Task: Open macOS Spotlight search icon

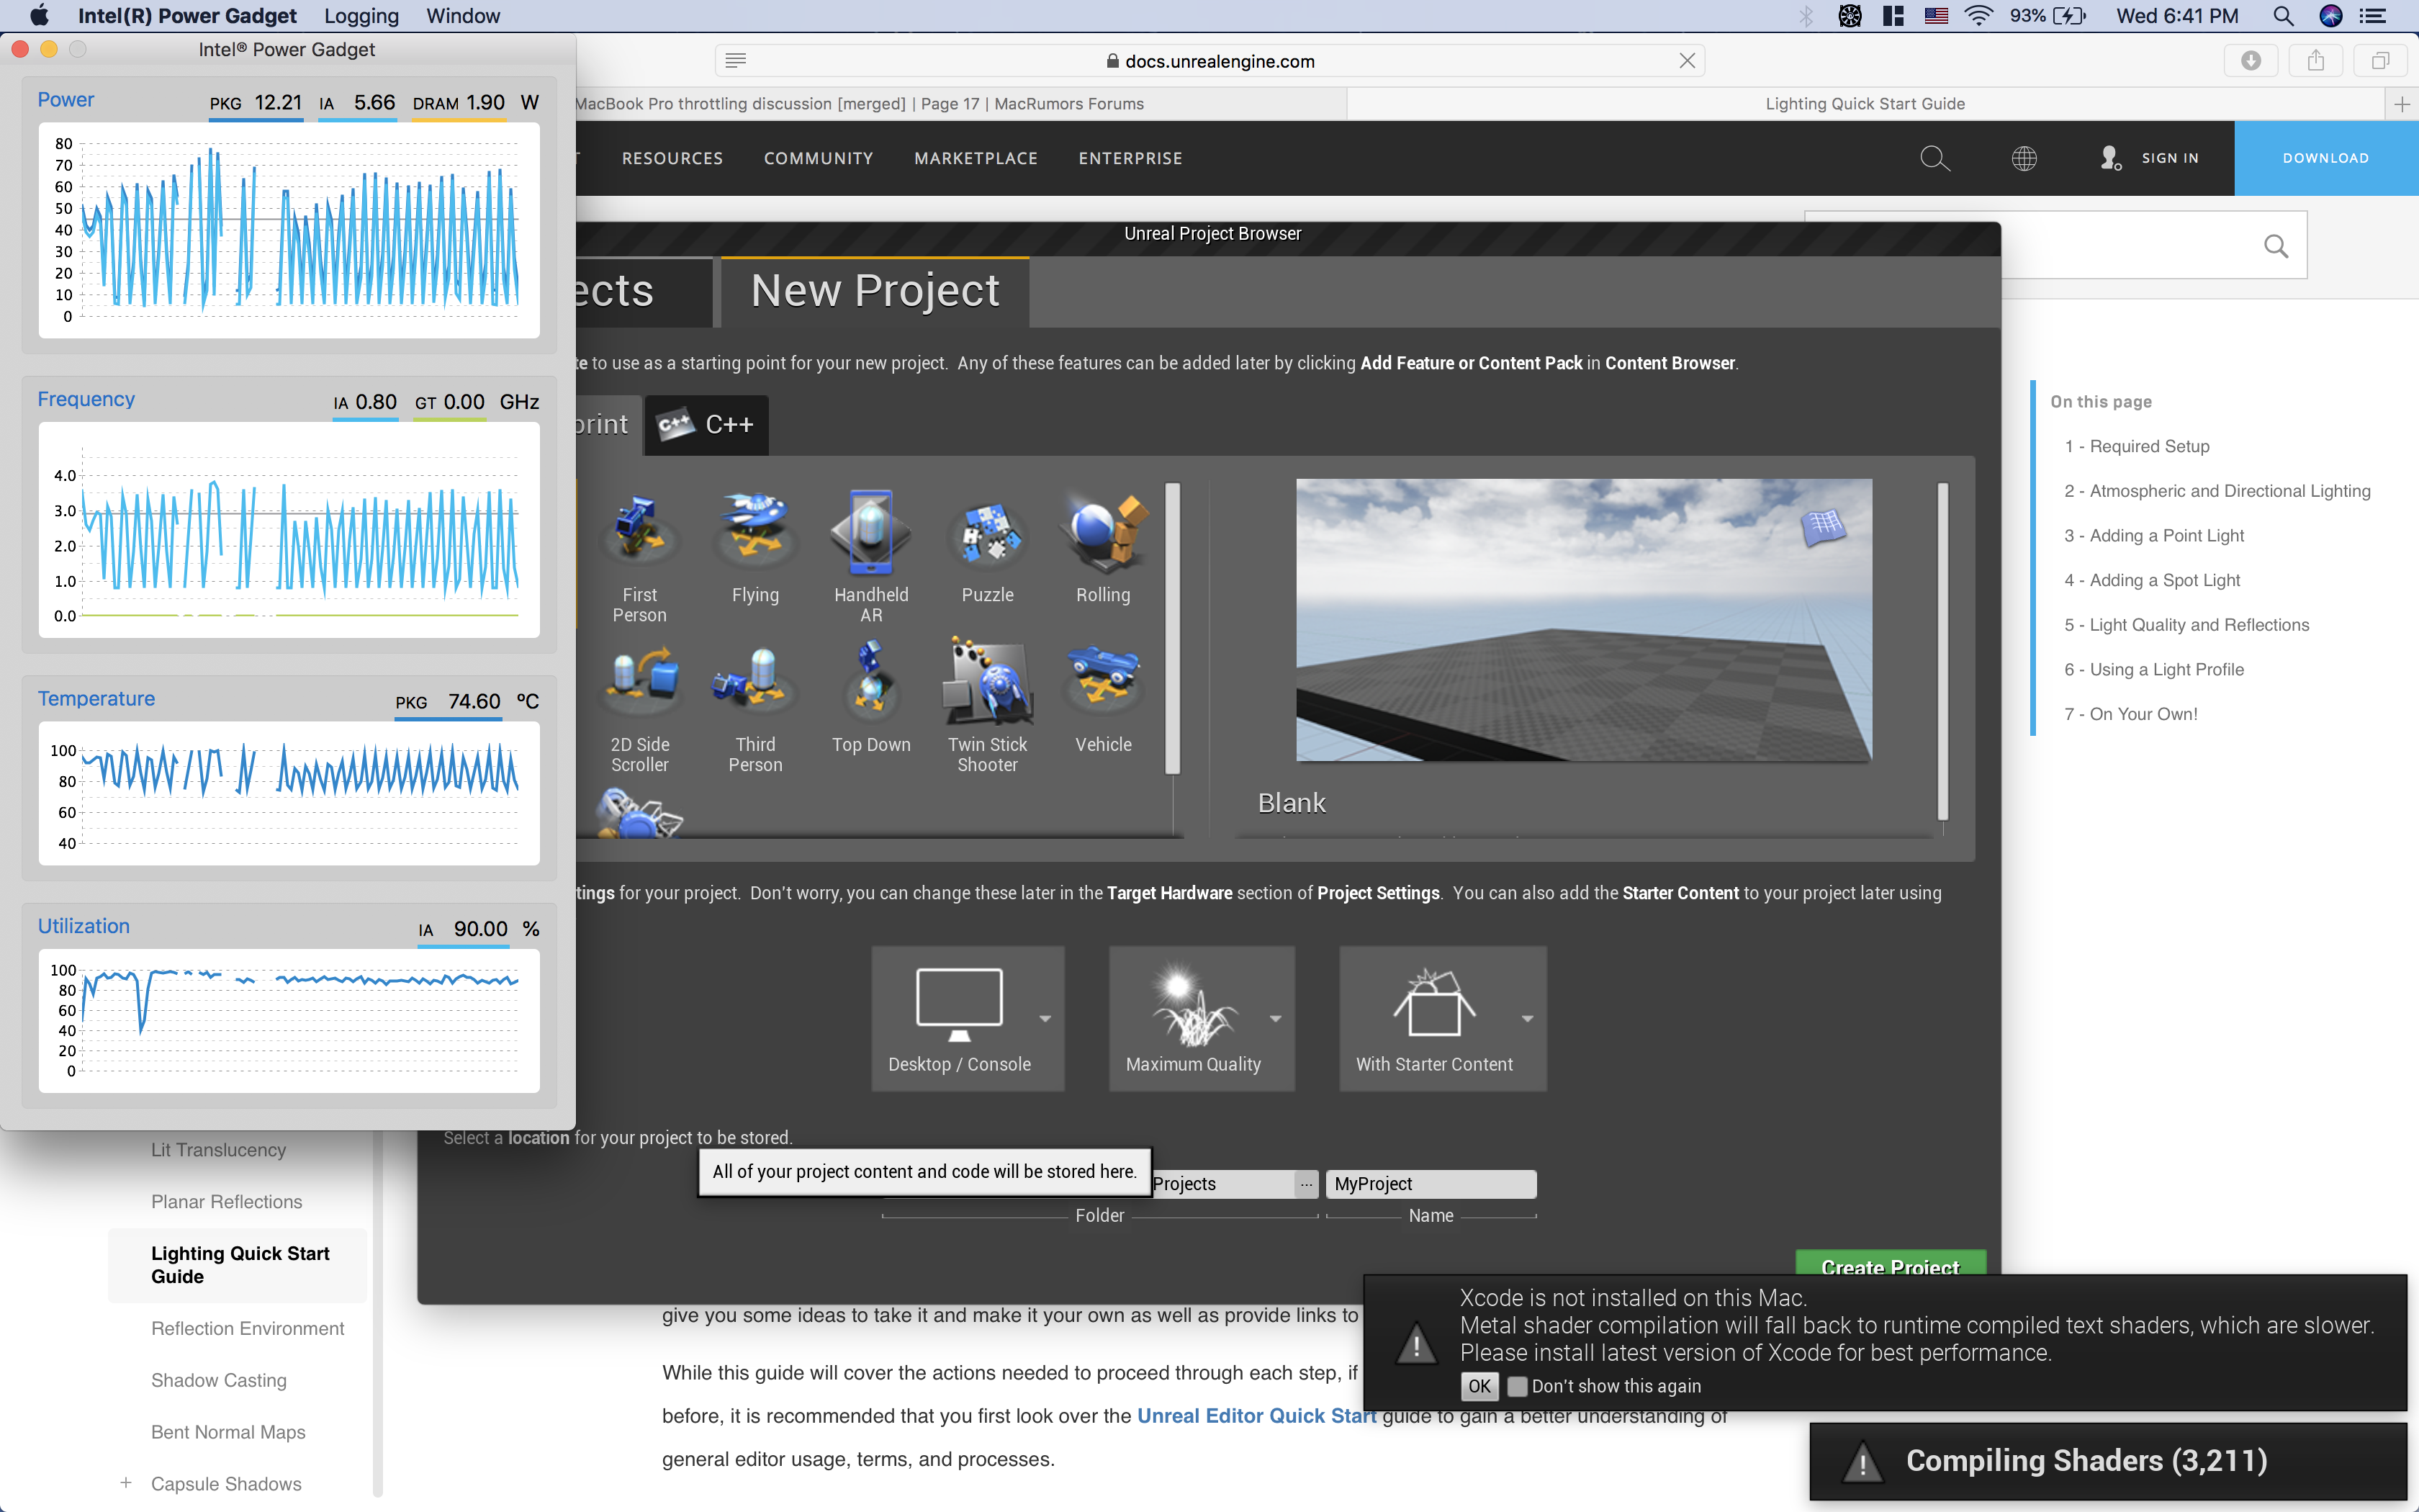Action: pos(2283,16)
